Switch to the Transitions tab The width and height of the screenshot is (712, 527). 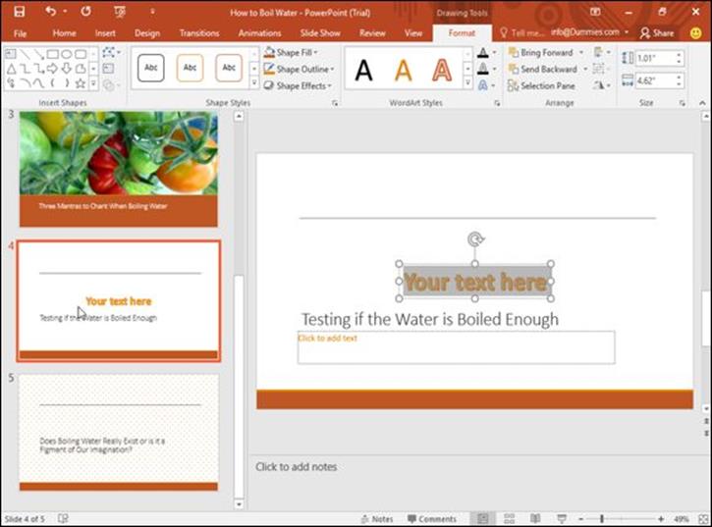pos(199,32)
